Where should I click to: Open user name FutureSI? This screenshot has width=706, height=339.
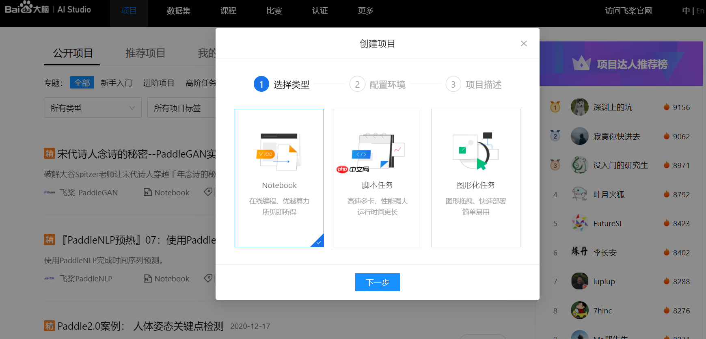click(x=607, y=223)
